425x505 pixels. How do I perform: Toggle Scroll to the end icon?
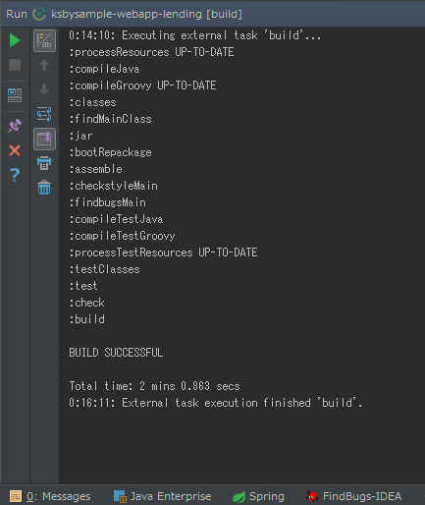(44, 139)
